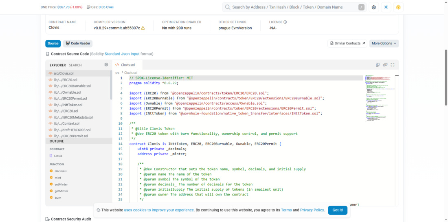The height and width of the screenshot is (222, 448).
Task: Toggle light/dark theme sun icon
Action: (x=386, y=7)
